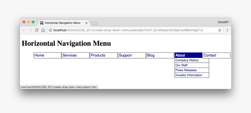Open the Support navigation link

pyautogui.click(x=132, y=55)
